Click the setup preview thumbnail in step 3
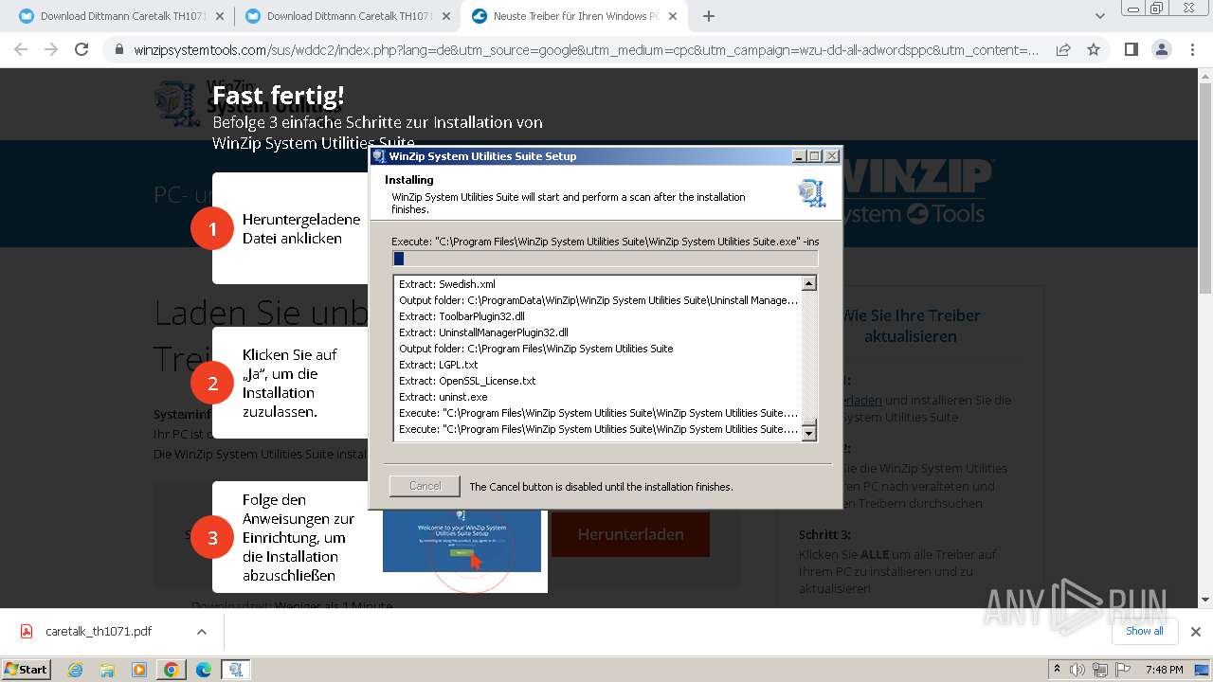This screenshot has width=1213, height=682. click(x=462, y=541)
